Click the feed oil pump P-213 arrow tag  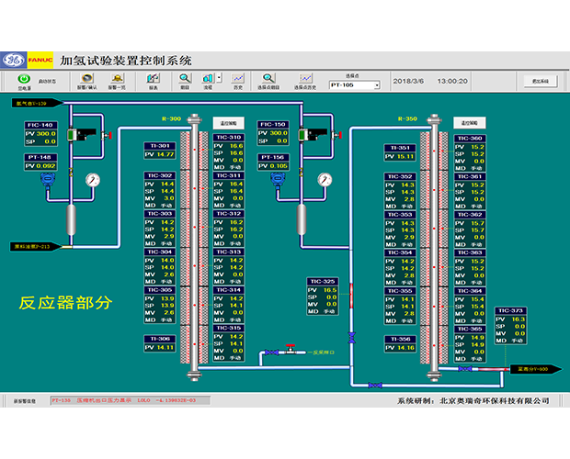pos(36,247)
